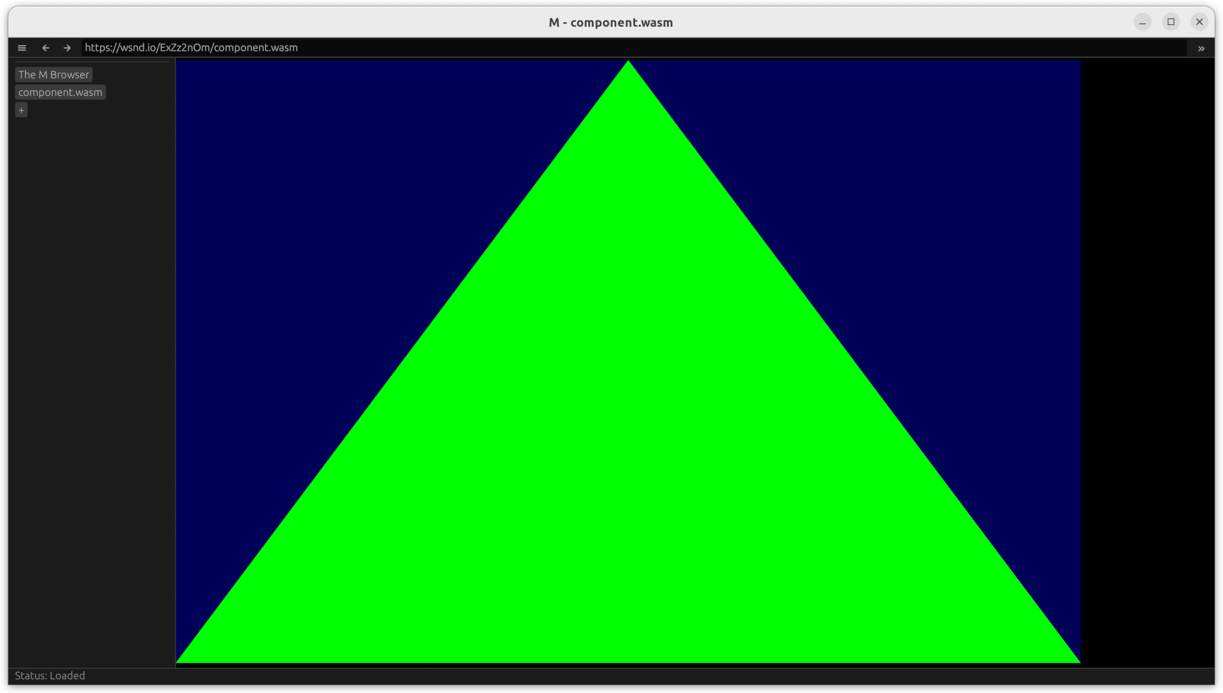The width and height of the screenshot is (1223, 693).
Task: Open a new tab with the plus button
Action: (22, 110)
